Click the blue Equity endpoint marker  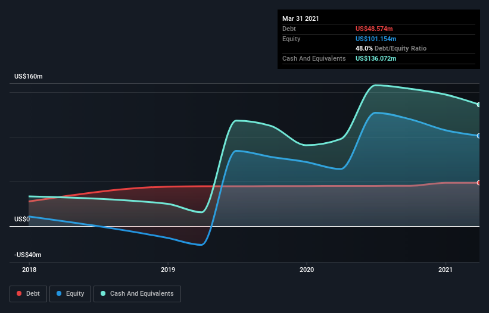coord(479,136)
